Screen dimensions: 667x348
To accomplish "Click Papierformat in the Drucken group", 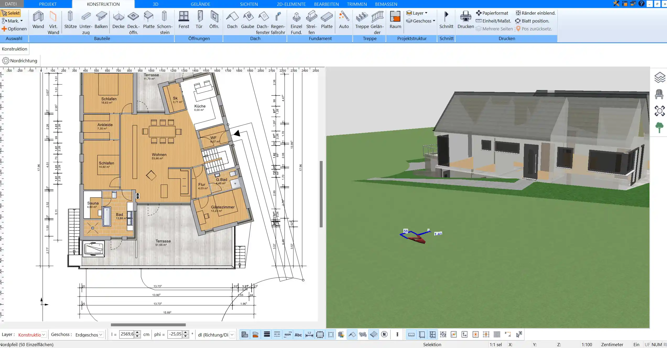I will (x=492, y=13).
